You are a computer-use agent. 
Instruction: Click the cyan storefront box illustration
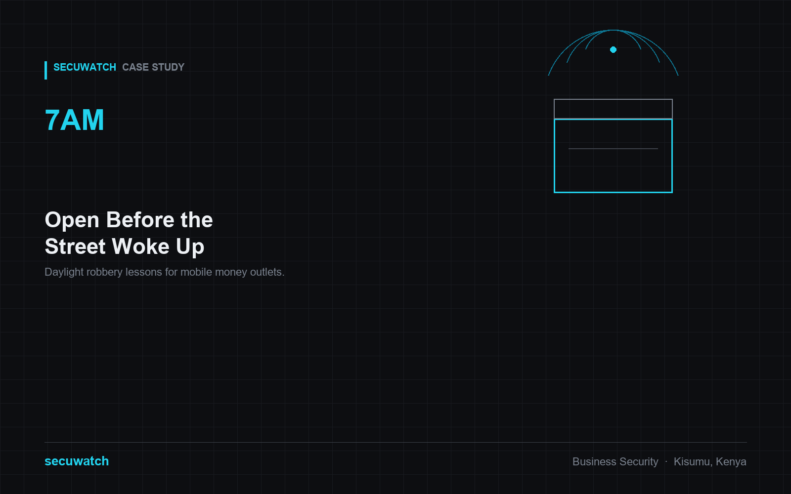tap(613, 156)
